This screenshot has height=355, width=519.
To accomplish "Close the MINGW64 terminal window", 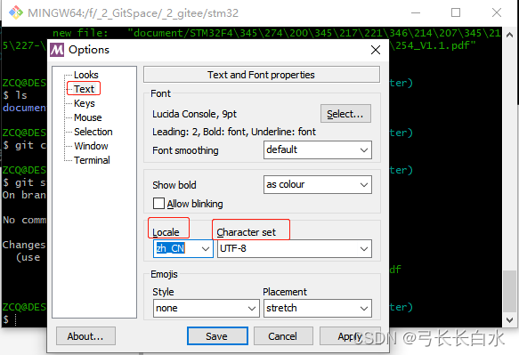I will click(x=496, y=13).
